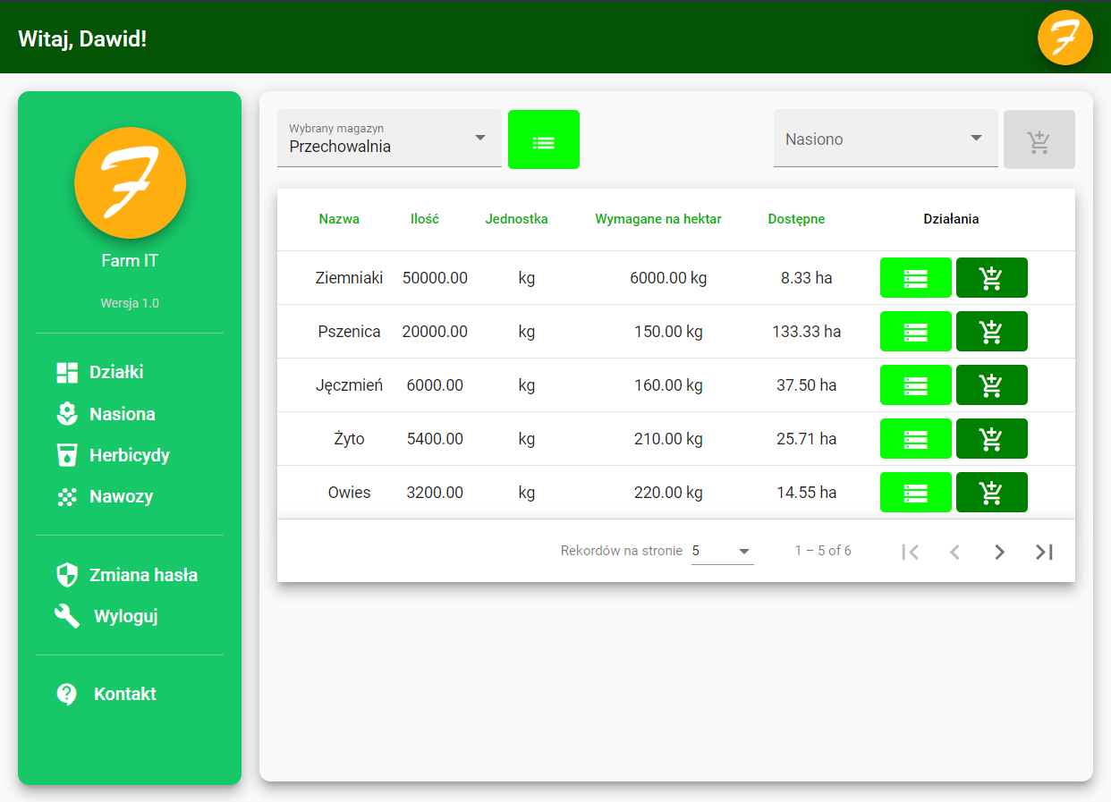The width and height of the screenshot is (1111, 802).
Task: Add Owies to cart with its cart icon
Action: click(x=991, y=492)
